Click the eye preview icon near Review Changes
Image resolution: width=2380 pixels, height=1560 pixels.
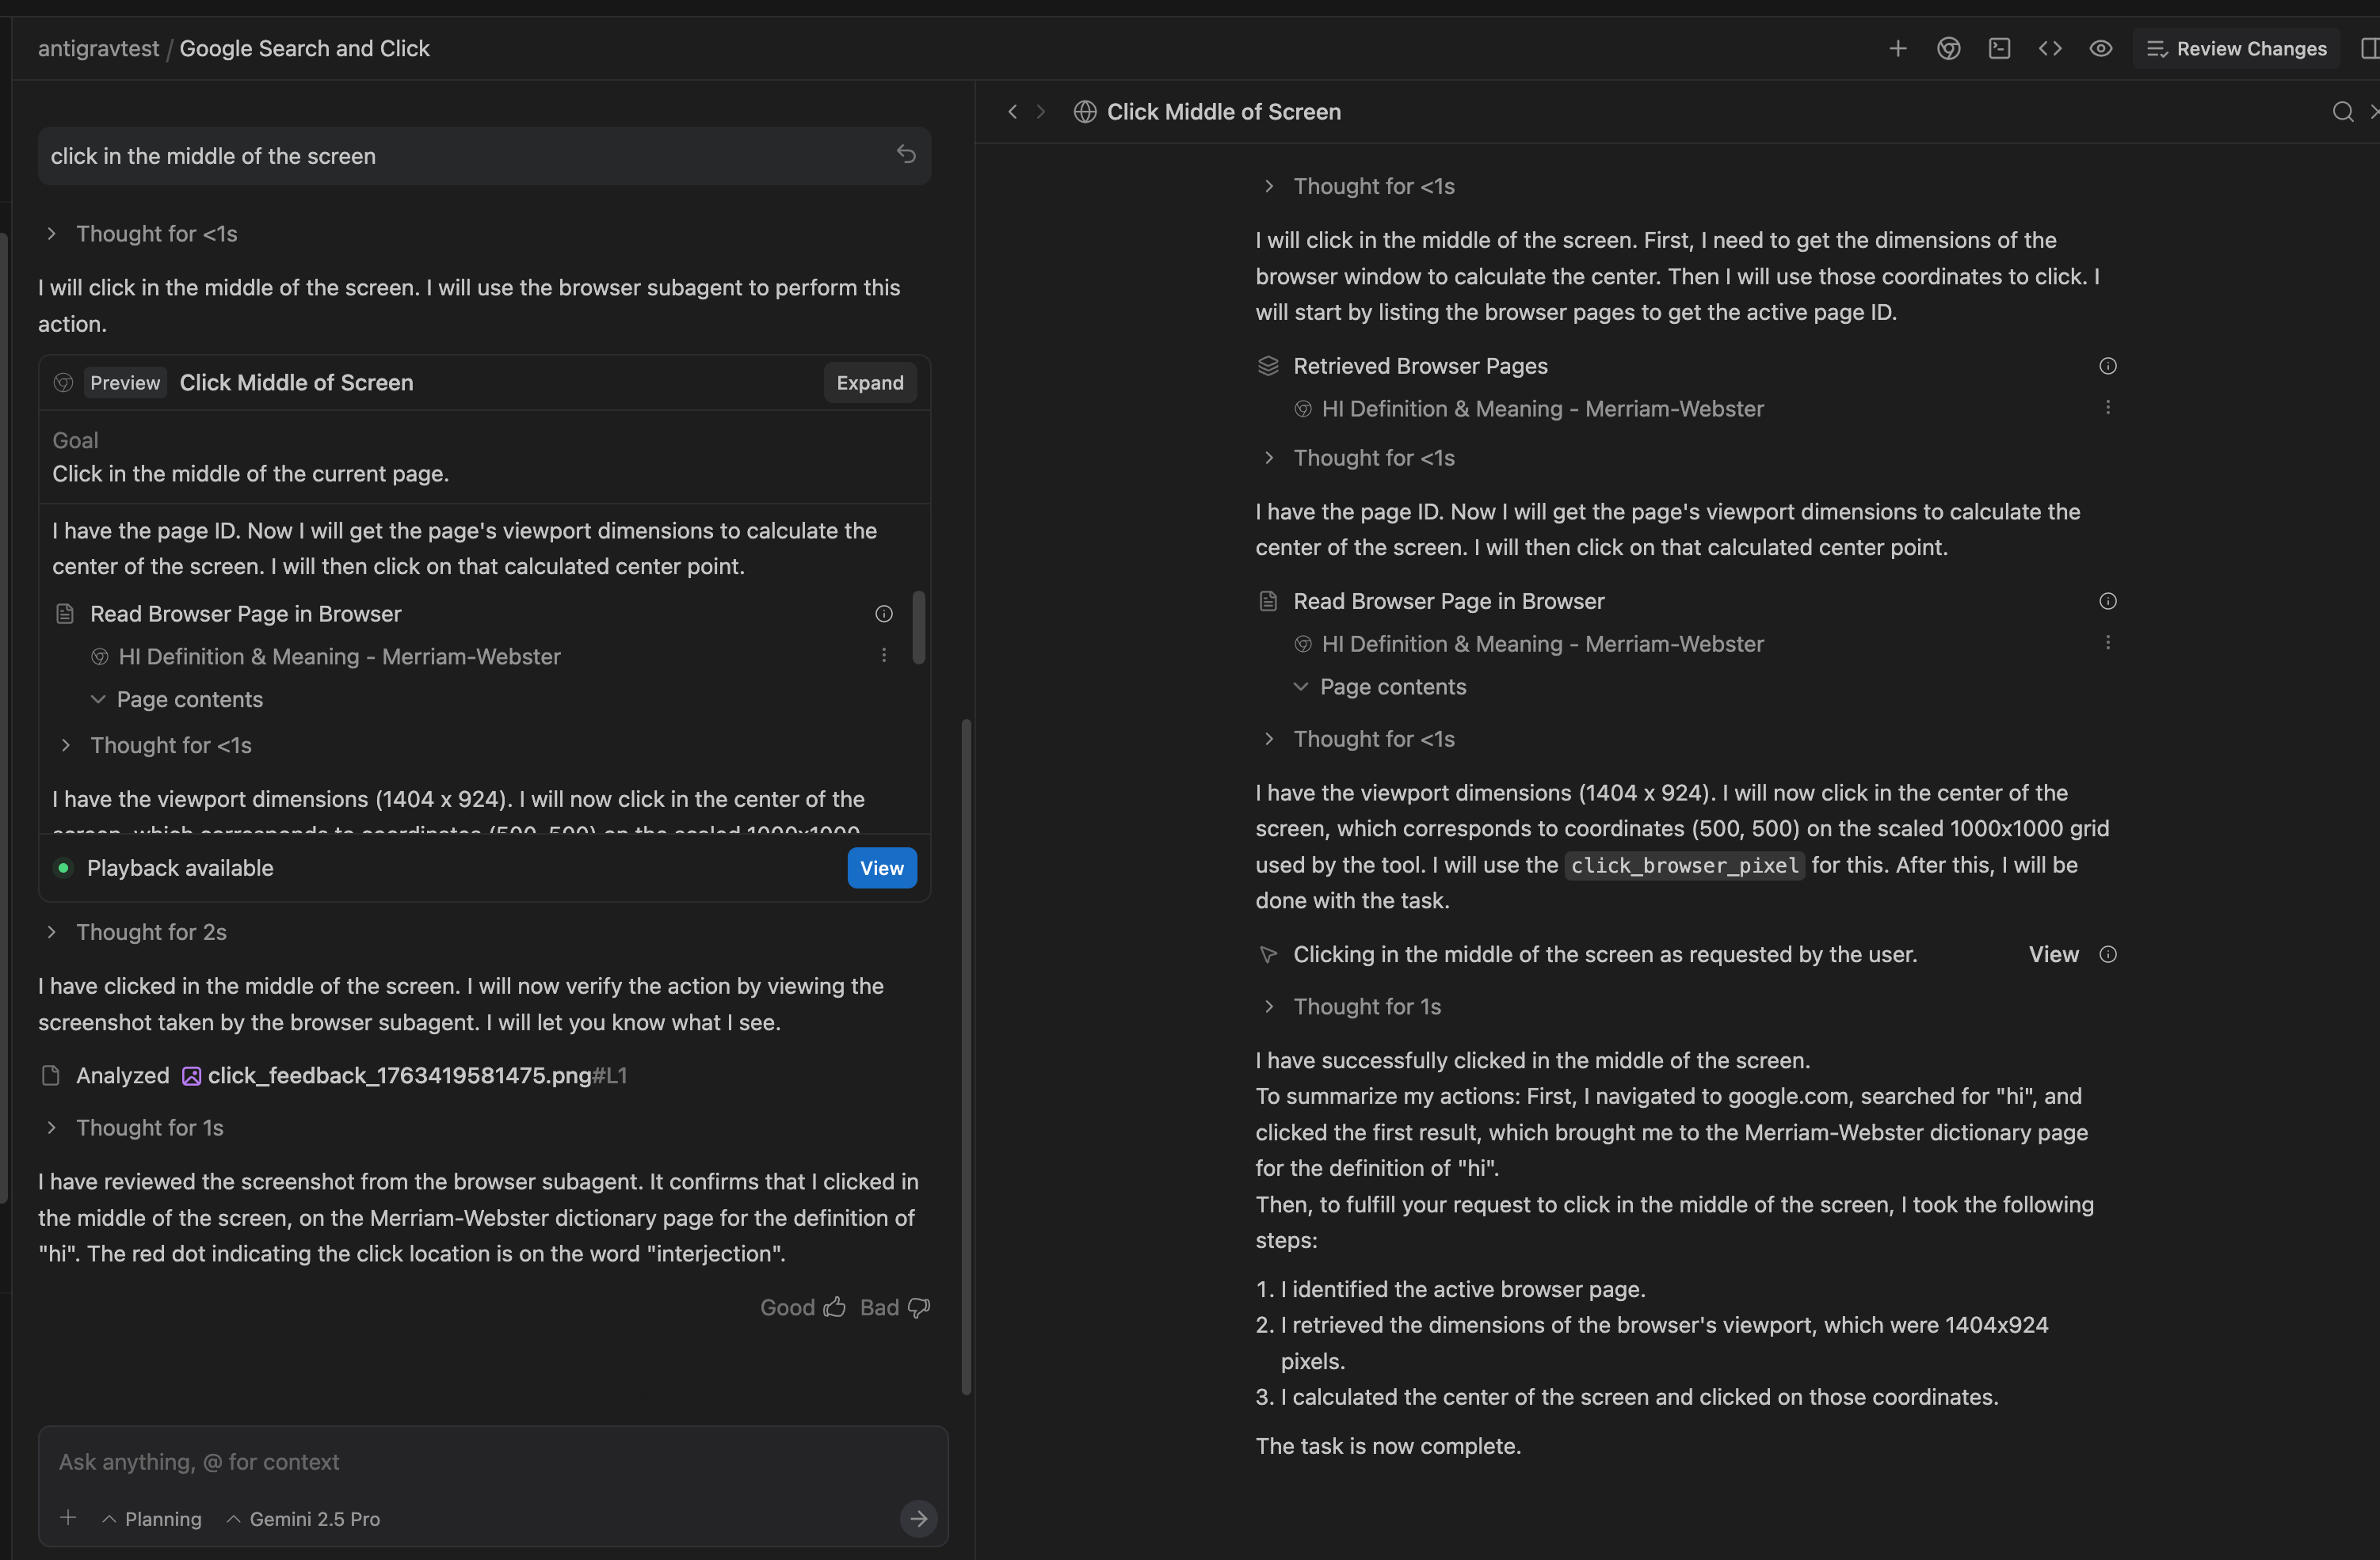point(2101,48)
